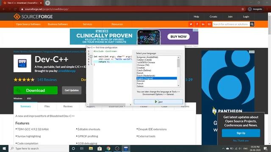Open SourceForge Twitter icon link
Image resolution: width=271 pixels, height=152 pixels.
[191, 24]
